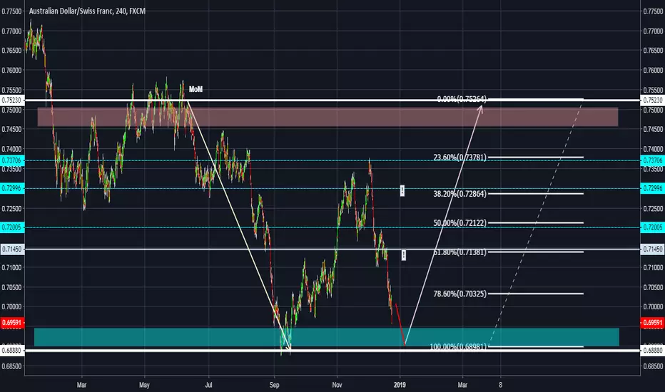Select the 38.20%(0.72864) Fibonacci label
The width and height of the screenshot is (665, 392).
click(460, 194)
